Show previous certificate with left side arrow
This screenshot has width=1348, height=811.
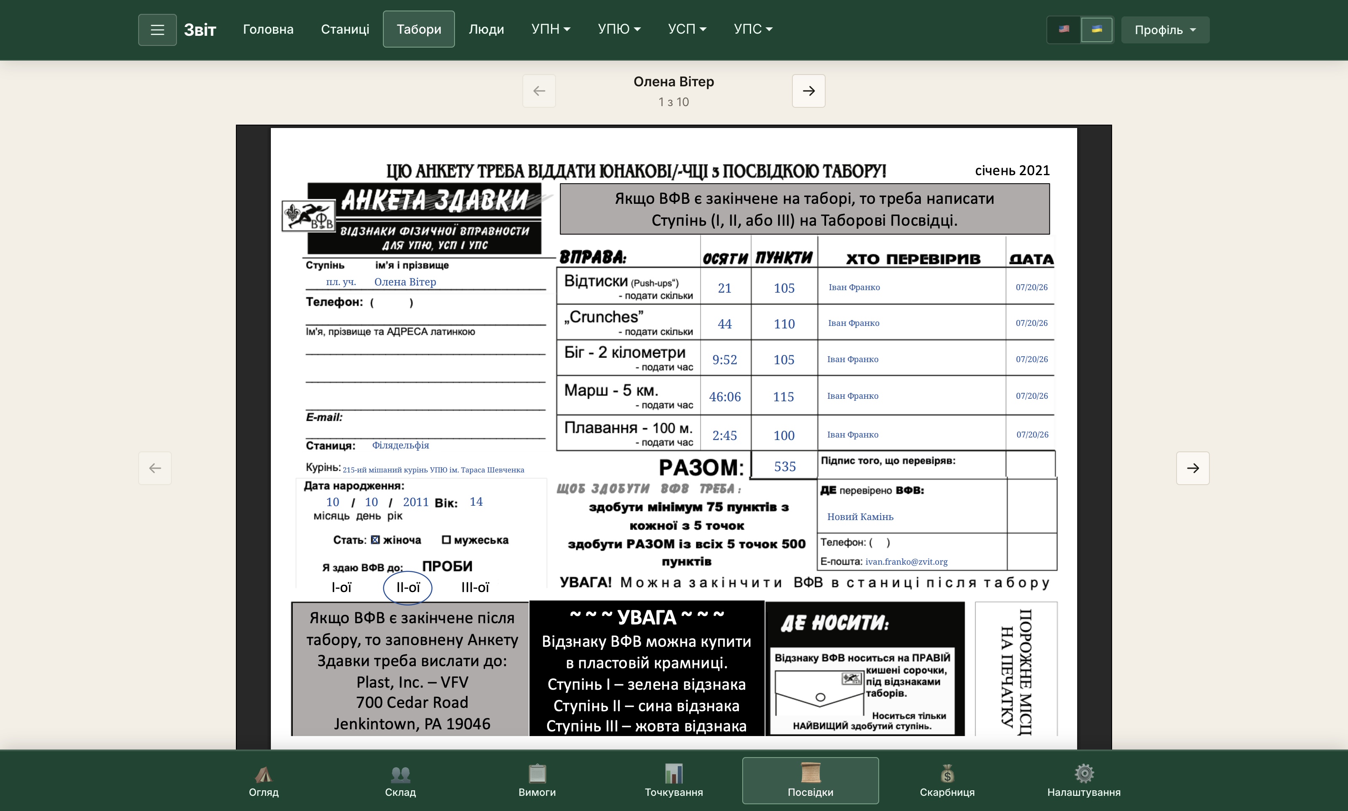tap(155, 468)
